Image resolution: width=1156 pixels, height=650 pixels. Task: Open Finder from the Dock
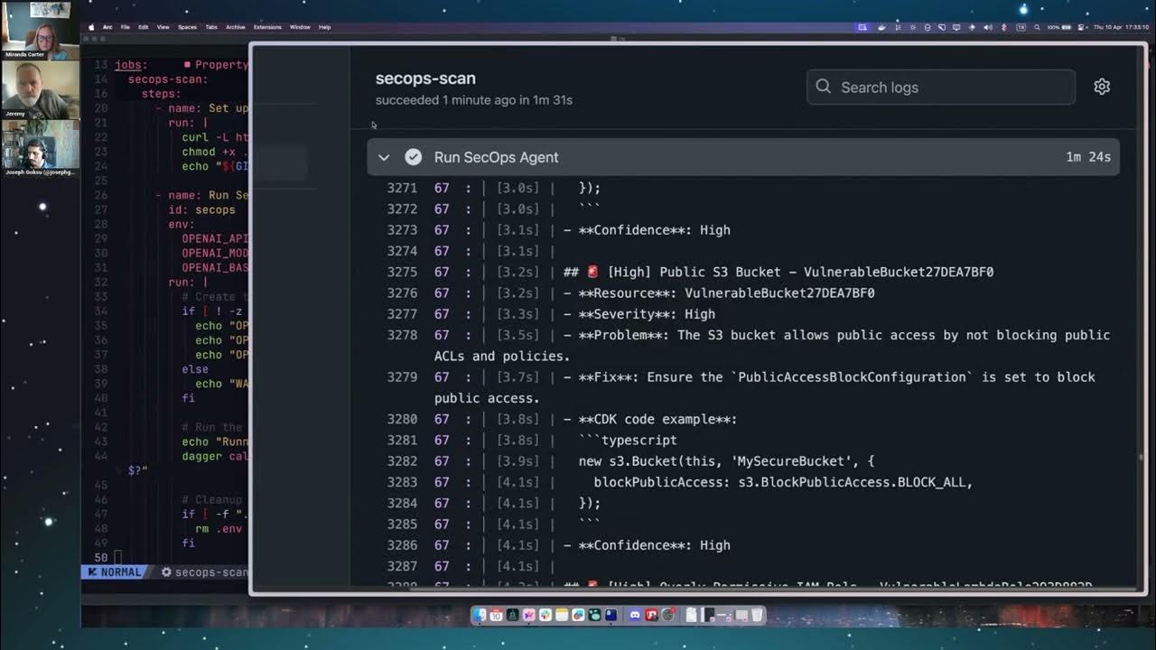(480, 615)
